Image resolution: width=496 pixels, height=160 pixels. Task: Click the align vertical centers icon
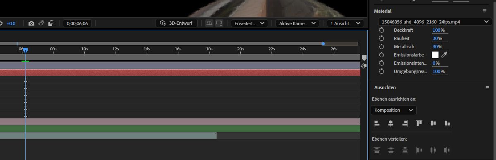(433, 123)
